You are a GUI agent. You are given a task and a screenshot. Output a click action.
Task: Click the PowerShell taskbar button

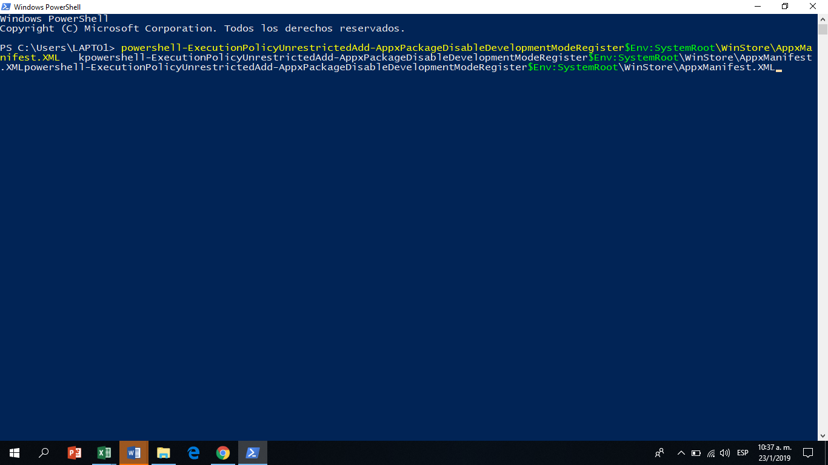pos(253,453)
